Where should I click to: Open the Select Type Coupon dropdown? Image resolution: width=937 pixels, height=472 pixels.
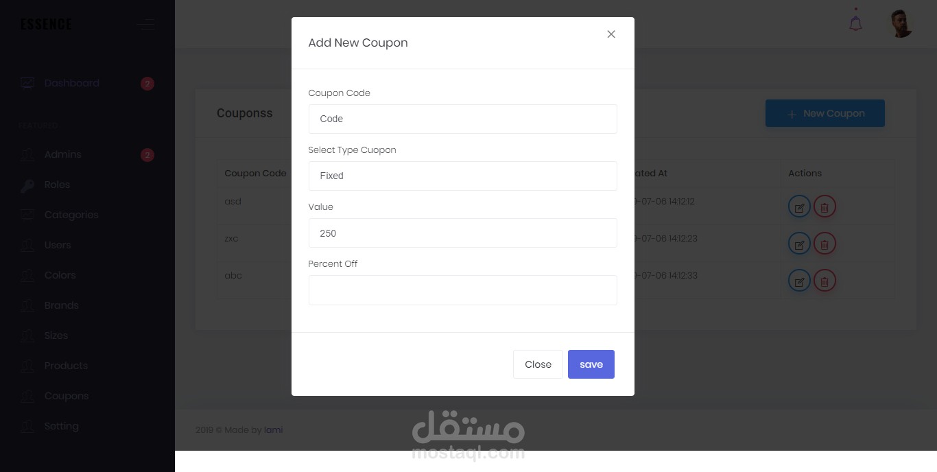(462, 176)
